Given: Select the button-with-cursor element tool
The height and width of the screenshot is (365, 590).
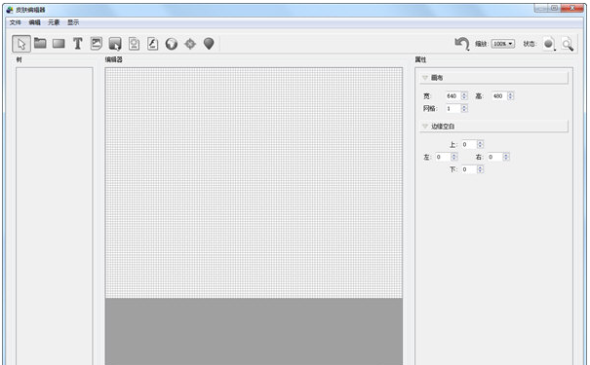Looking at the screenshot, I should (115, 44).
